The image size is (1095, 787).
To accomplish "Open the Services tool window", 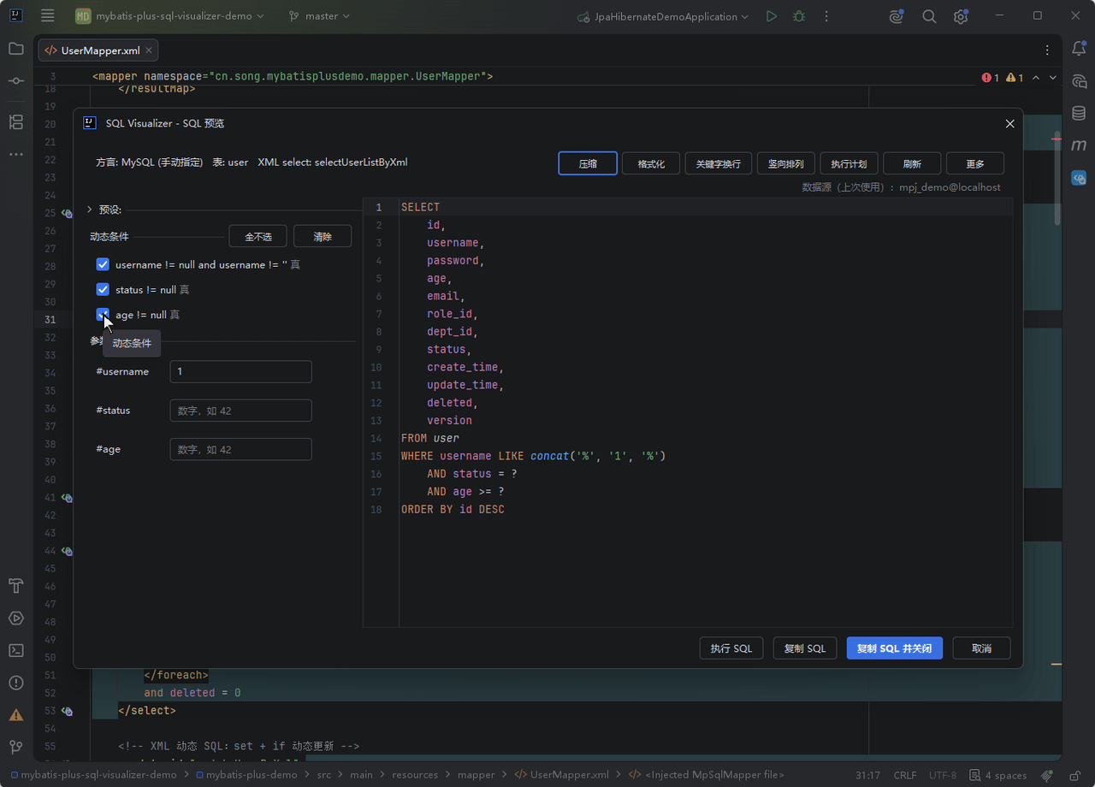I will (x=16, y=618).
